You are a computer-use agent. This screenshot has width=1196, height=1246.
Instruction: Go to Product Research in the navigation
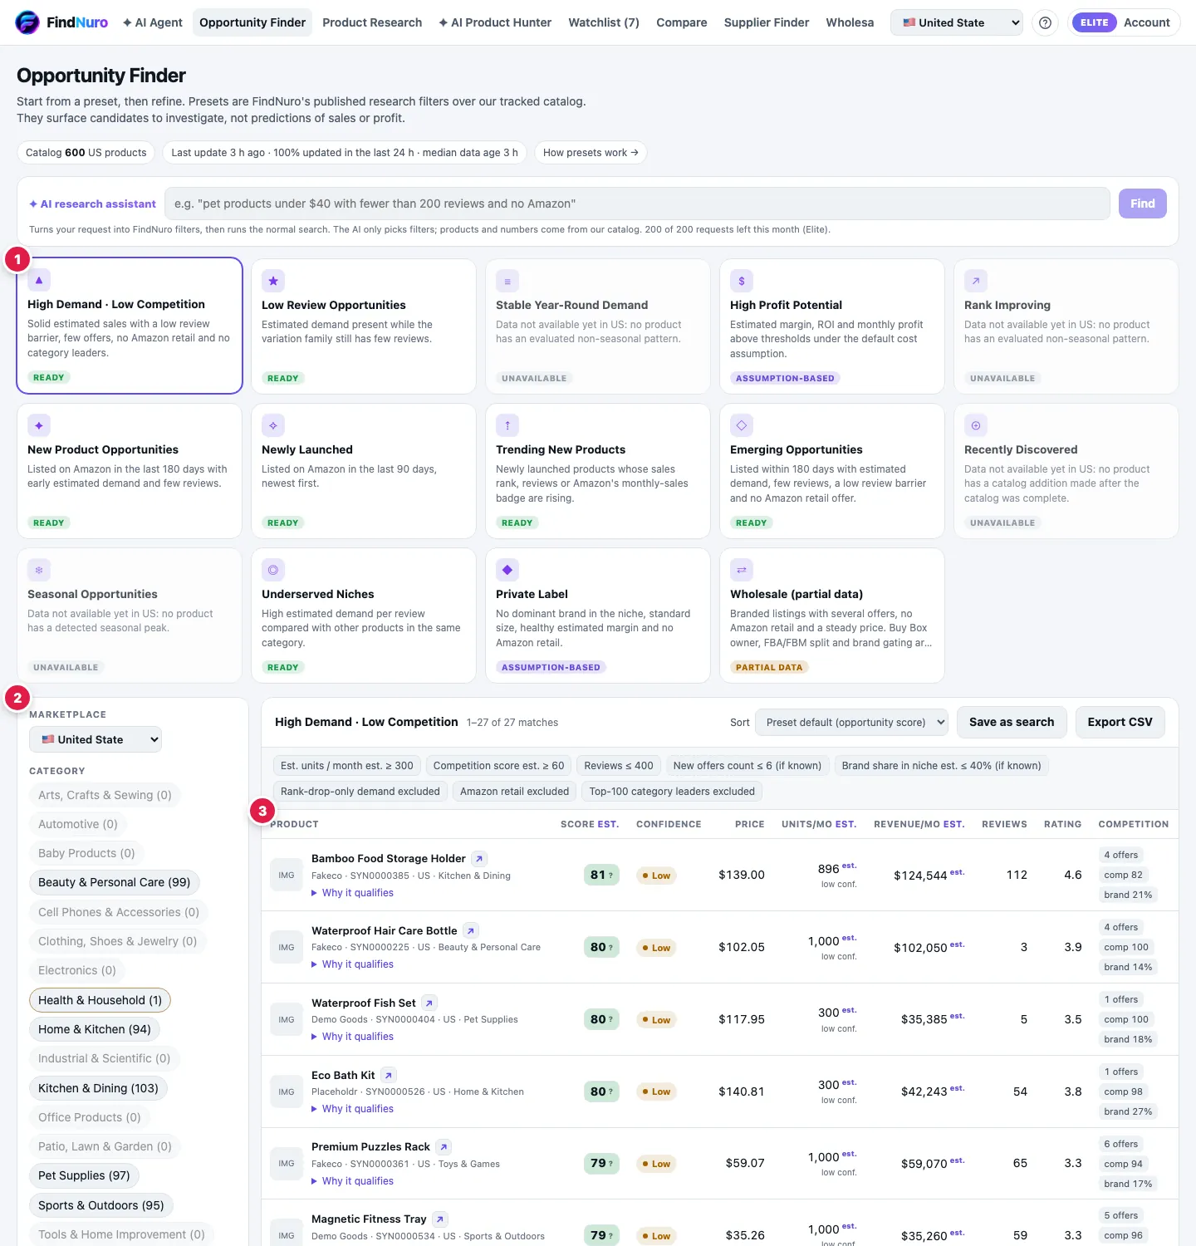pos(372,22)
